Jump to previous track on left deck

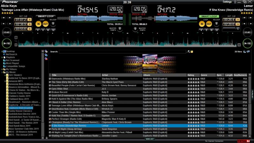3,18
